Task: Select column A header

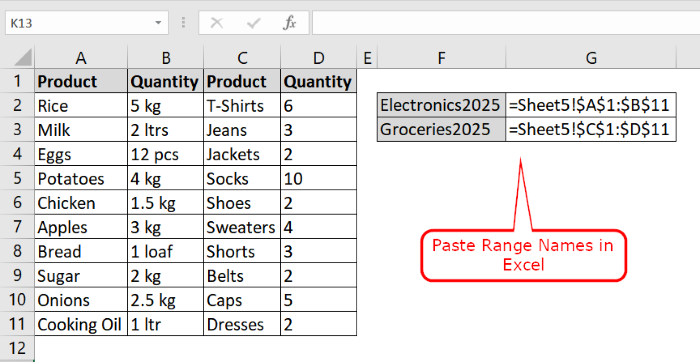Action: tap(81, 57)
